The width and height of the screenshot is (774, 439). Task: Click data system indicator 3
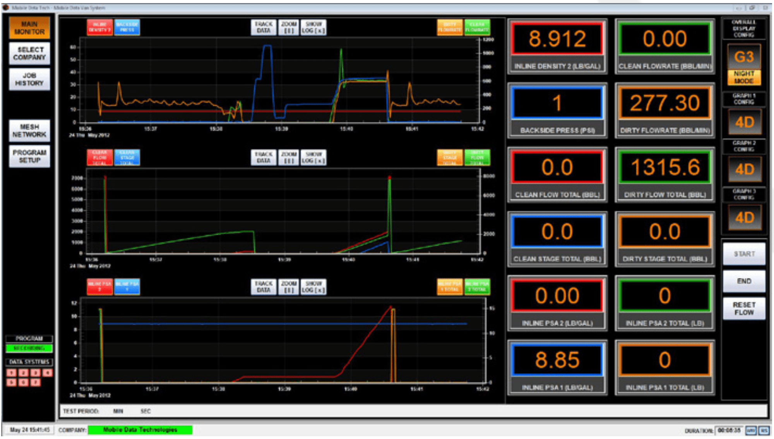(x=36, y=373)
